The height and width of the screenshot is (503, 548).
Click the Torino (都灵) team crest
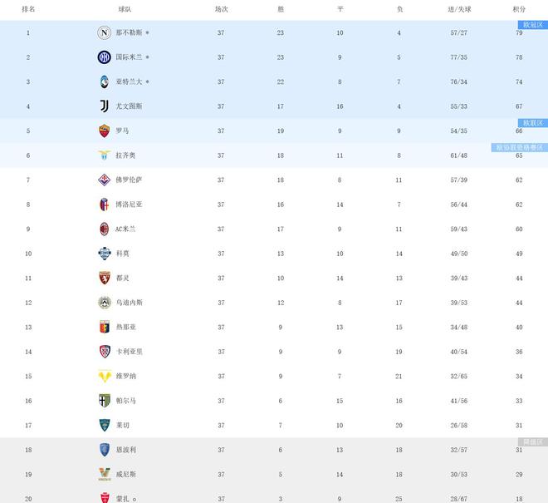click(x=104, y=278)
